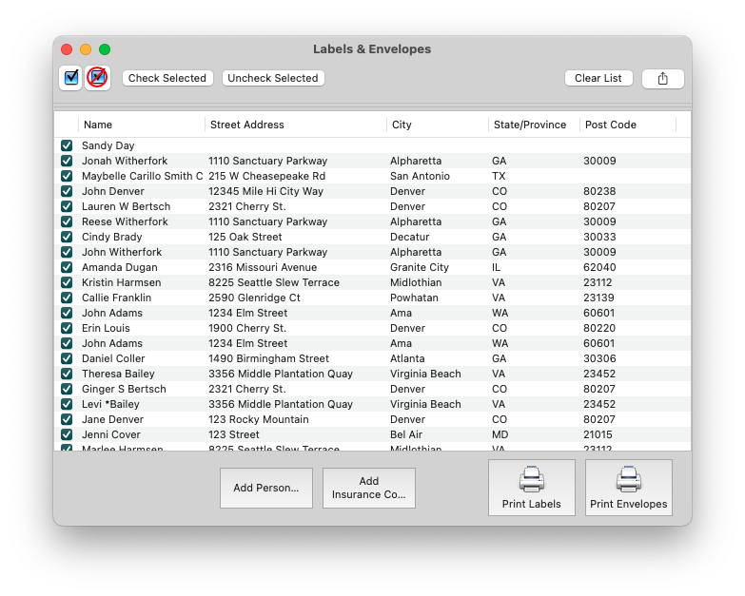Select the name Sandy Day
The image size is (745, 596).
point(108,145)
